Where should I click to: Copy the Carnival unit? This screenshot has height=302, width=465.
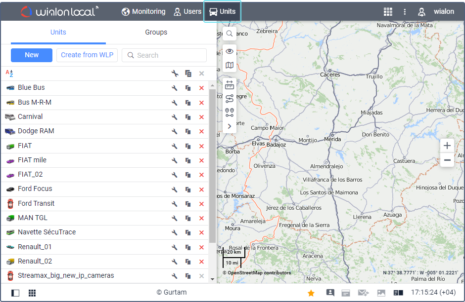pyautogui.click(x=188, y=117)
